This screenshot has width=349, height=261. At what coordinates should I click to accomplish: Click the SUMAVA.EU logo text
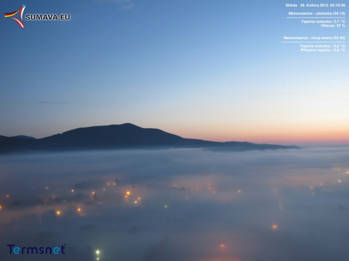(x=48, y=17)
